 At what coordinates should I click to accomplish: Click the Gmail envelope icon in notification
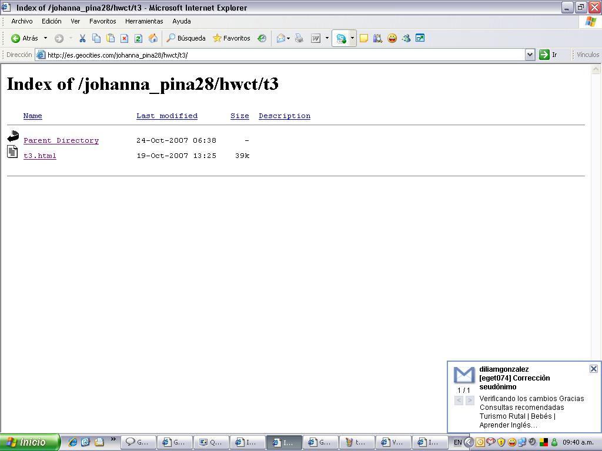(464, 375)
